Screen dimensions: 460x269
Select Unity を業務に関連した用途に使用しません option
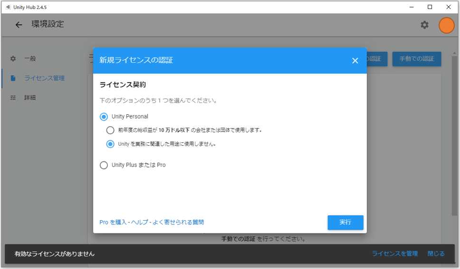110,144
